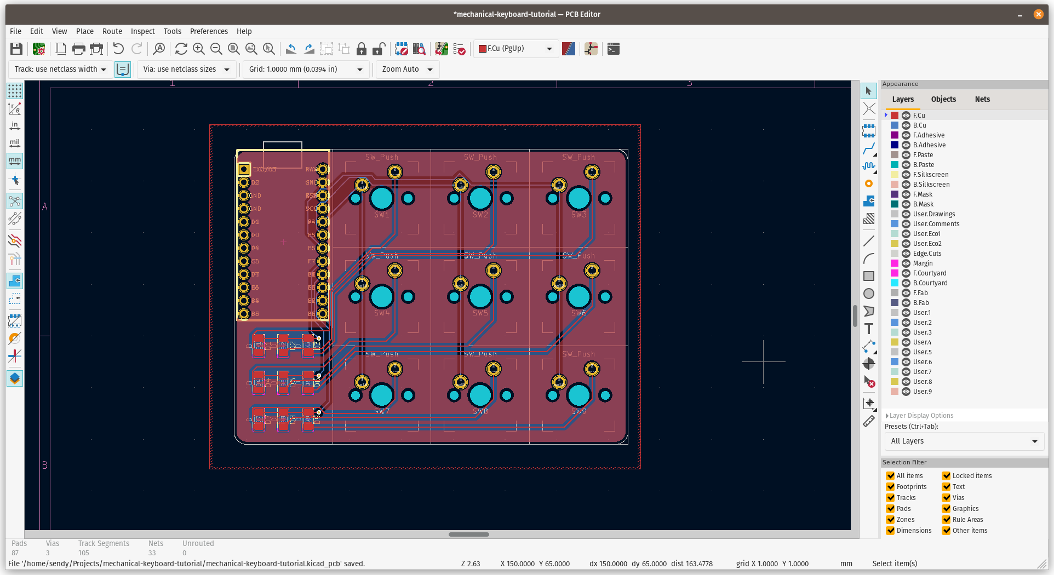
Task: Uncheck Tracks in the Selection Filter
Action: (891, 498)
